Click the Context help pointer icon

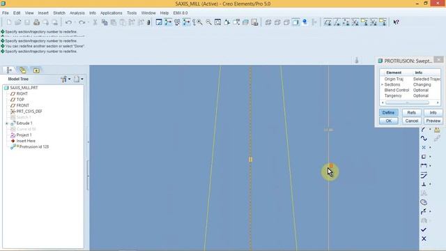coord(396,22)
